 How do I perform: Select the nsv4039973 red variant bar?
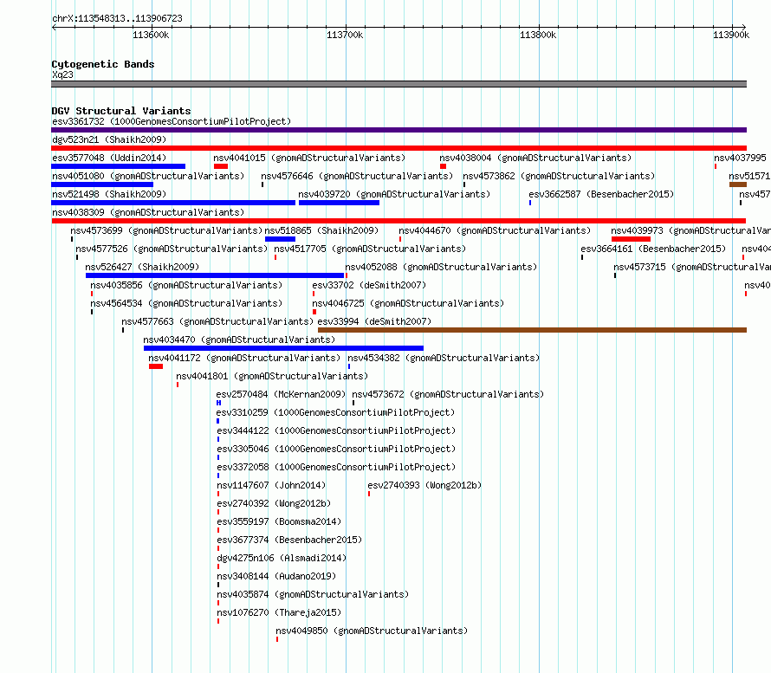(x=631, y=239)
